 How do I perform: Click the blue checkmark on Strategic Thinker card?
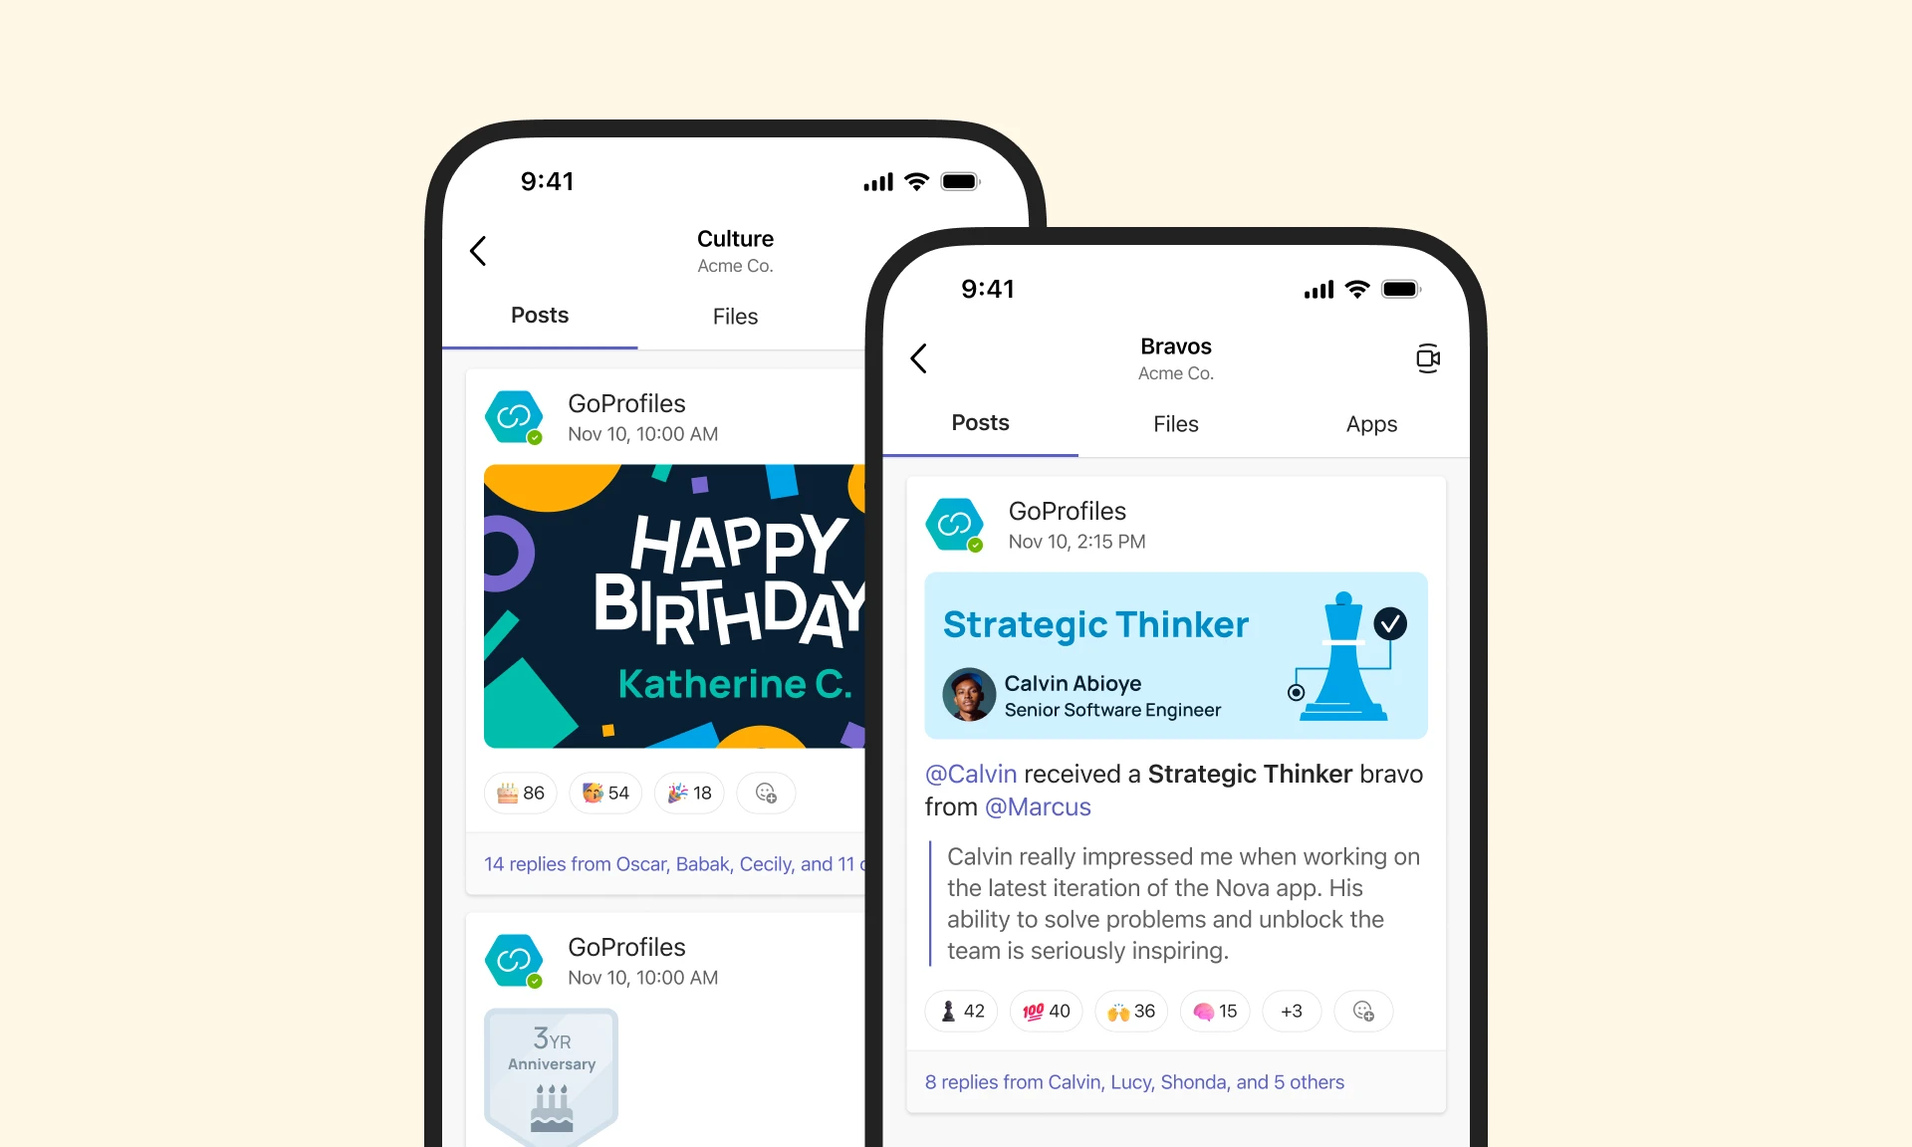1393,625
